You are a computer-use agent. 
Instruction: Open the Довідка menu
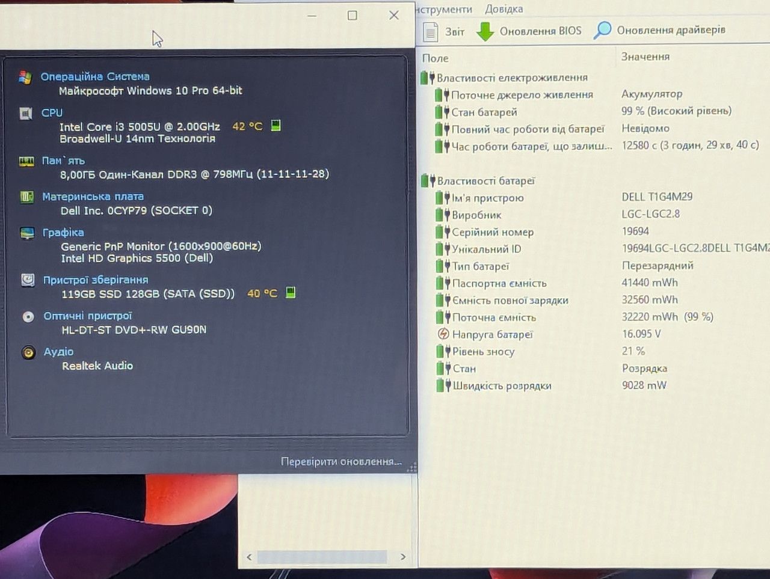coord(504,9)
